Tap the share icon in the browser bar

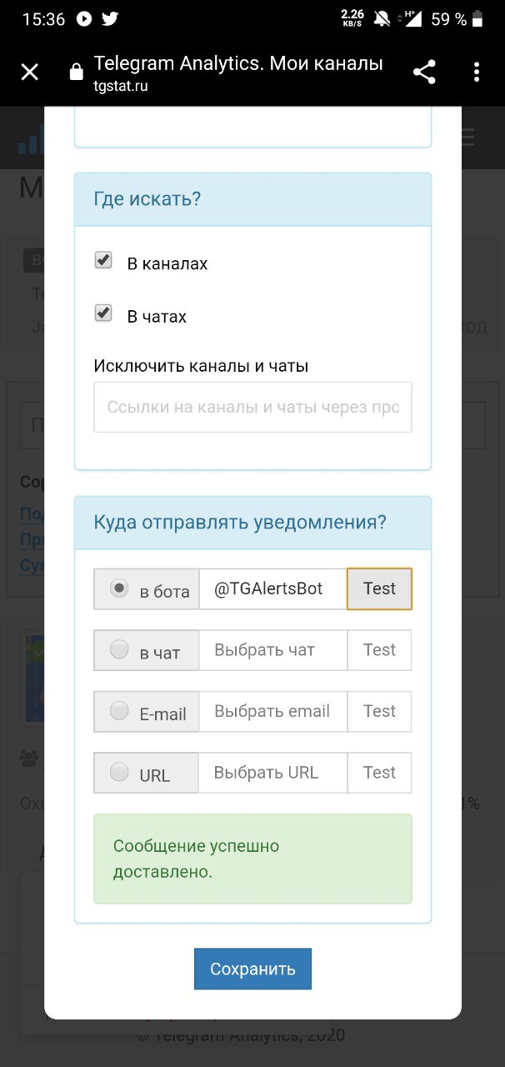424,73
